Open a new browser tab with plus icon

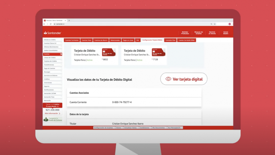[x=69, y=20]
